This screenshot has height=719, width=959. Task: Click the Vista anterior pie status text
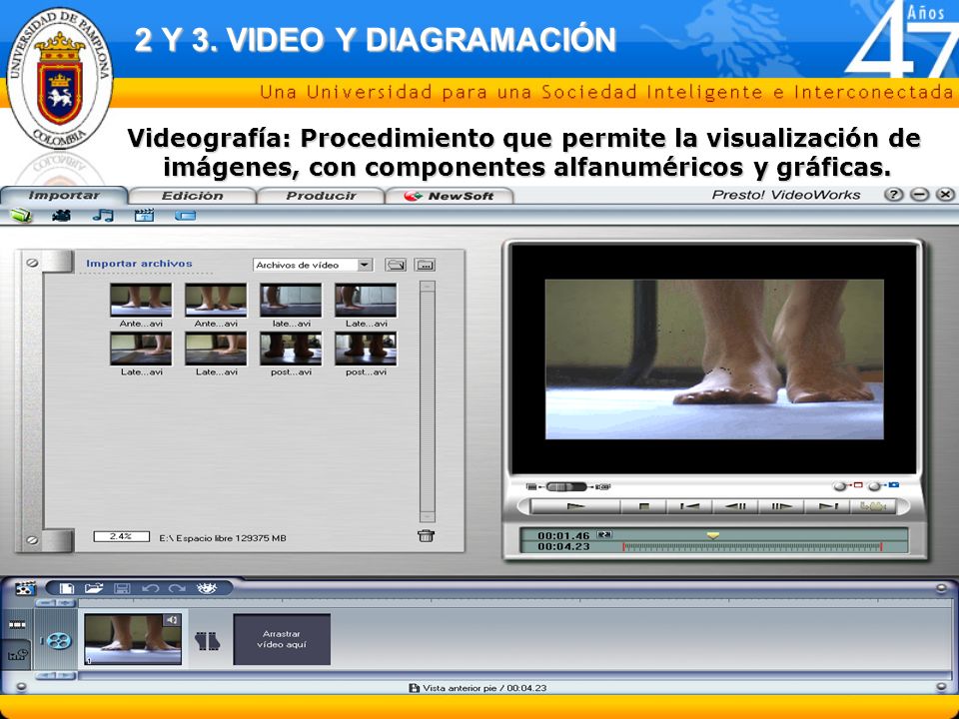[x=483, y=688]
